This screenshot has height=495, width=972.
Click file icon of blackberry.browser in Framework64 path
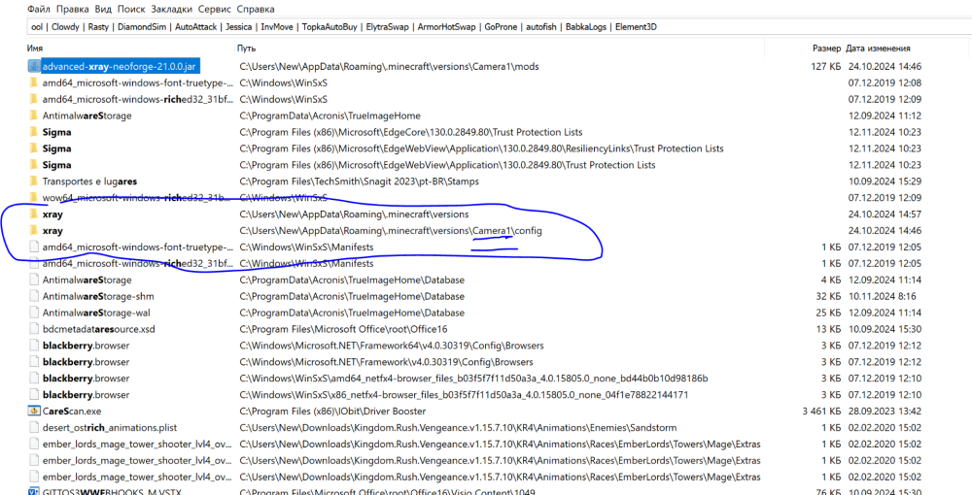[x=33, y=346]
